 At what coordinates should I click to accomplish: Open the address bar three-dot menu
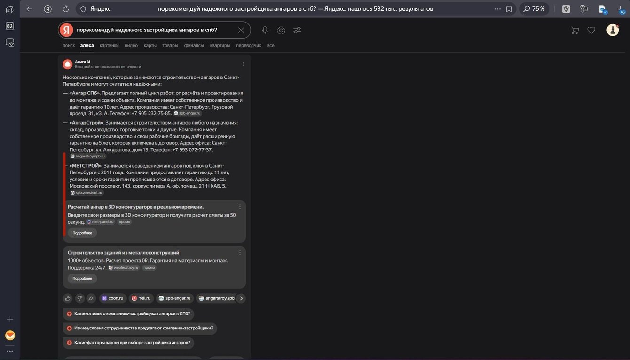(497, 8)
